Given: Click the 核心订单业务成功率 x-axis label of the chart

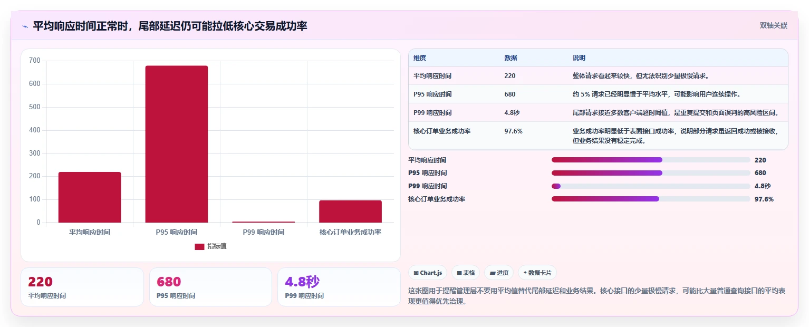Looking at the screenshot, I should coord(350,232).
